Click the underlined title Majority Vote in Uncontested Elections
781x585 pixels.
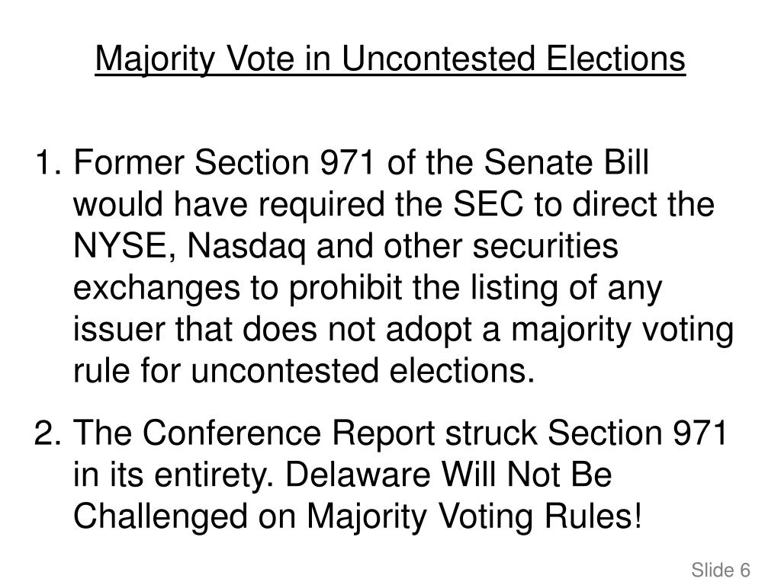pyautogui.click(x=390, y=59)
